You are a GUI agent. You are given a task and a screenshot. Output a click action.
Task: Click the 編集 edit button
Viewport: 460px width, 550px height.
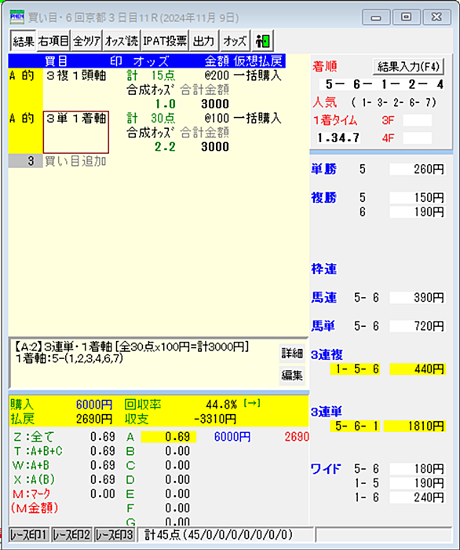click(292, 376)
